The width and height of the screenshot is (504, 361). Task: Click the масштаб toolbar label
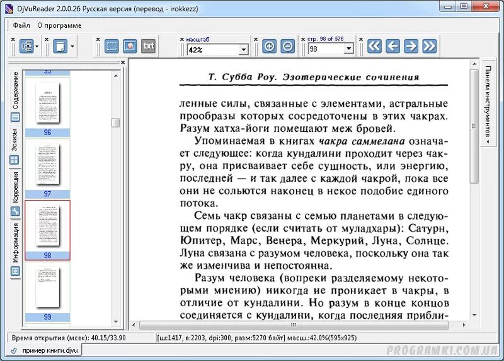198,39
